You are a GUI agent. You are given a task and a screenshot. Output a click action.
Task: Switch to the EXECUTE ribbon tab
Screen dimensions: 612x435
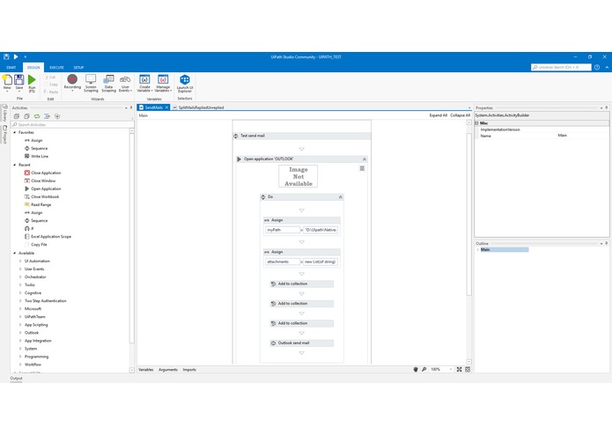(56, 68)
